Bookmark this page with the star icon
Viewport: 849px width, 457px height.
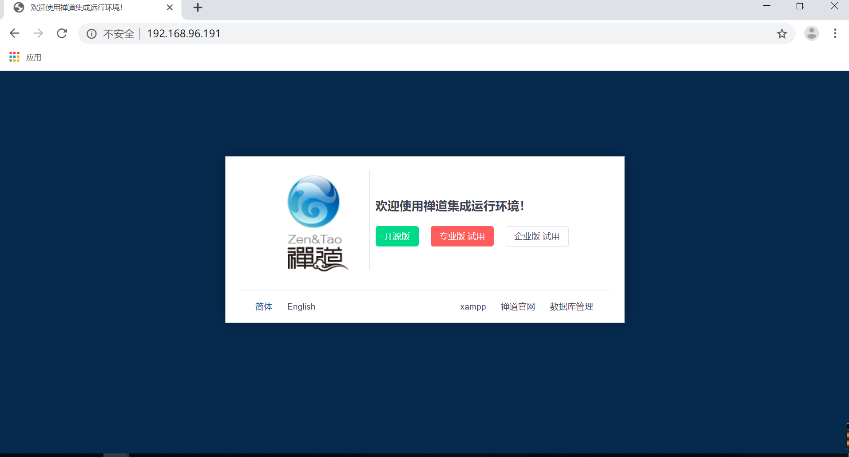tap(782, 34)
